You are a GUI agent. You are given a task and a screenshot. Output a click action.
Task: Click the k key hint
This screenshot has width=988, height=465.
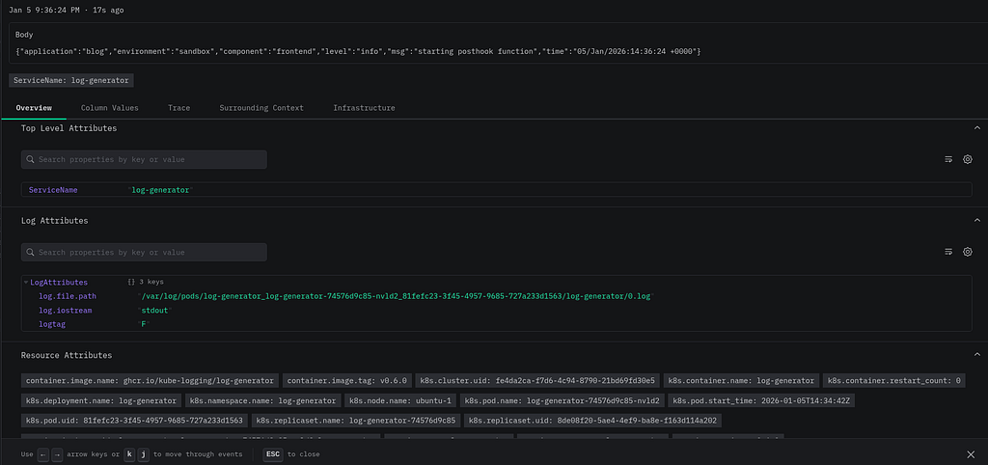click(129, 454)
